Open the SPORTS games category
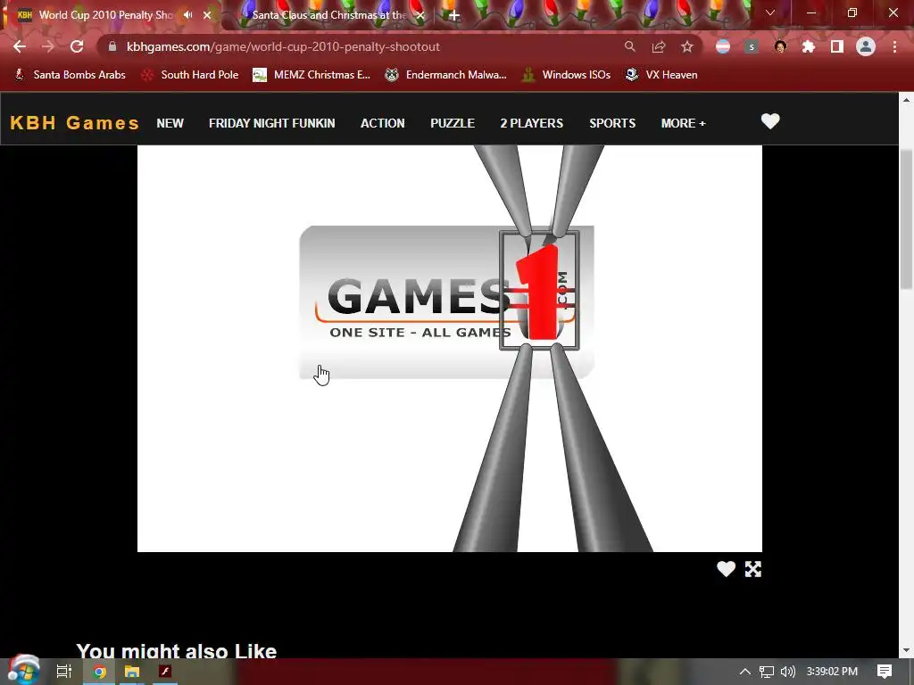 (x=612, y=123)
